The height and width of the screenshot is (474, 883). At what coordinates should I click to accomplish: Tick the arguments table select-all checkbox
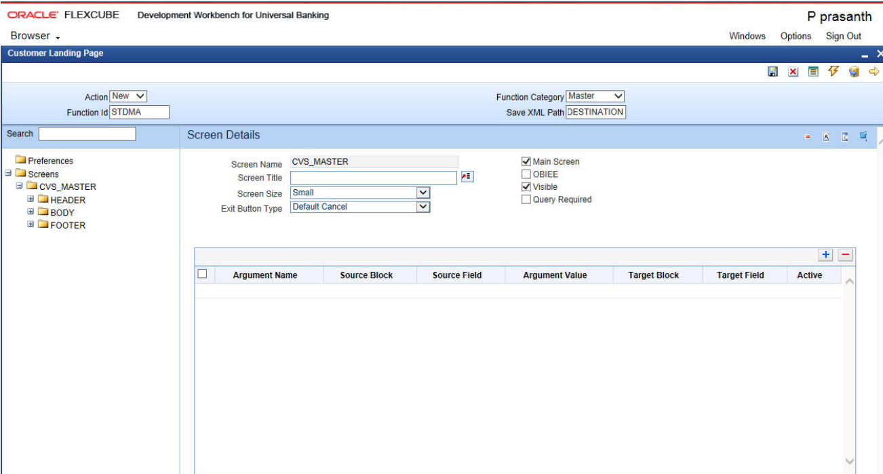click(x=202, y=274)
